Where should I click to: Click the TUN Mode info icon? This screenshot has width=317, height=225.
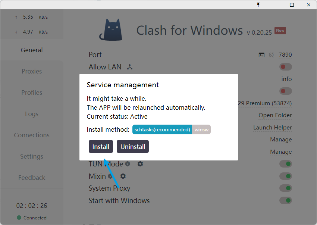(128, 164)
